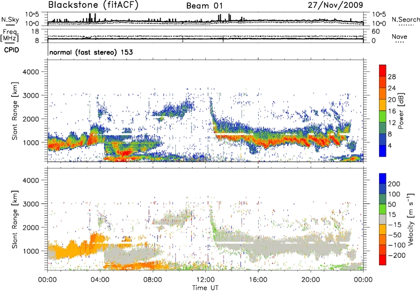Click the gray segment of the velocity colorbar
This screenshot has width=420, height=291.
pos(383,219)
